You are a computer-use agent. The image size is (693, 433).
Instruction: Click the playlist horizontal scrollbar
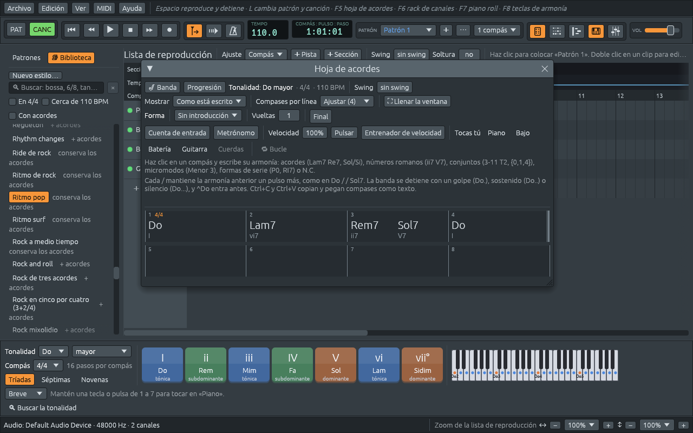pyautogui.click(x=246, y=332)
